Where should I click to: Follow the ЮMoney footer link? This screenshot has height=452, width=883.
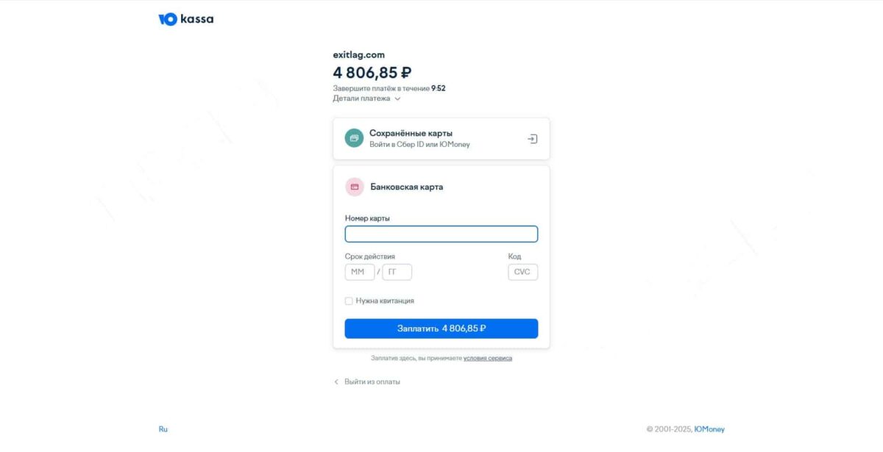pyautogui.click(x=709, y=429)
